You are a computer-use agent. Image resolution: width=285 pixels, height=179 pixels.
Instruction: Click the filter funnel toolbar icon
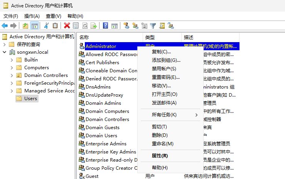pos(153,26)
